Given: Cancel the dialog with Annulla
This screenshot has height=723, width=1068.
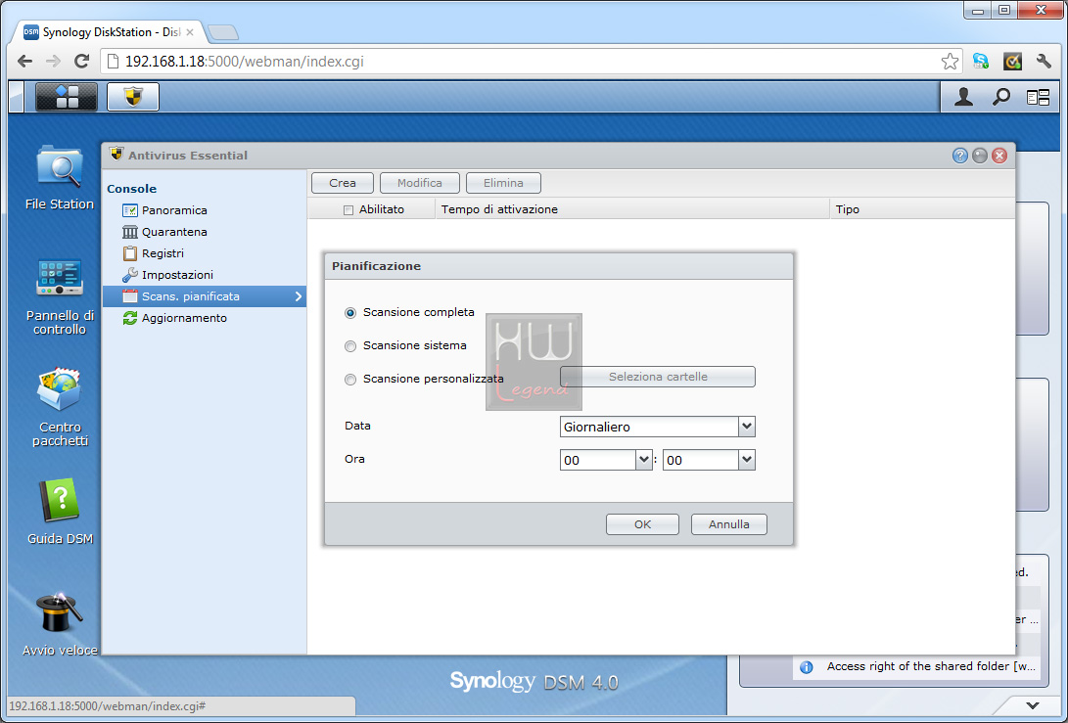Looking at the screenshot, I should (728, 524).
